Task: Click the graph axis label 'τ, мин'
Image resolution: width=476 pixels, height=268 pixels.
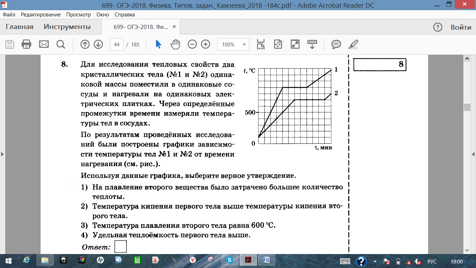Action: pos(323,147)
